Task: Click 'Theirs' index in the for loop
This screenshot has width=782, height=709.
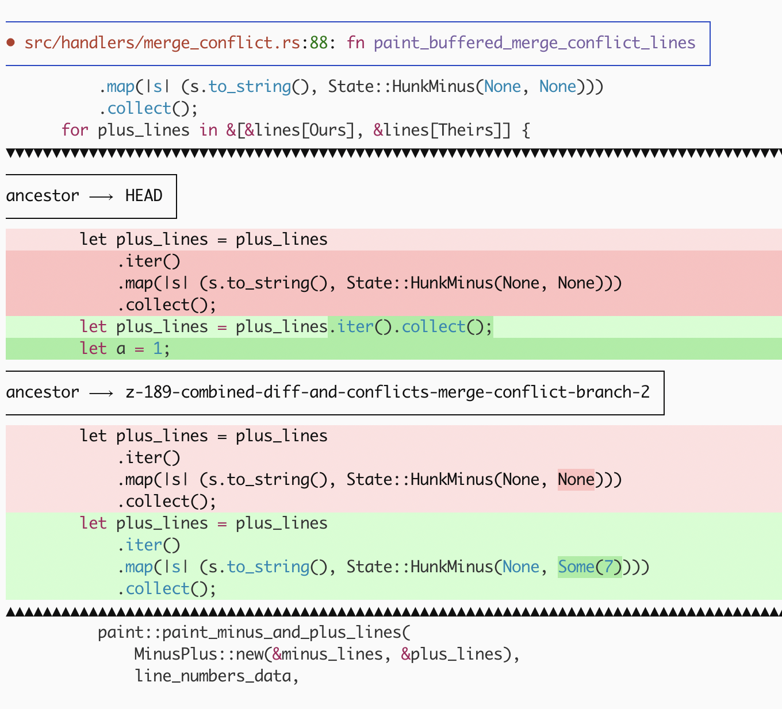Action: coord(465,130)
